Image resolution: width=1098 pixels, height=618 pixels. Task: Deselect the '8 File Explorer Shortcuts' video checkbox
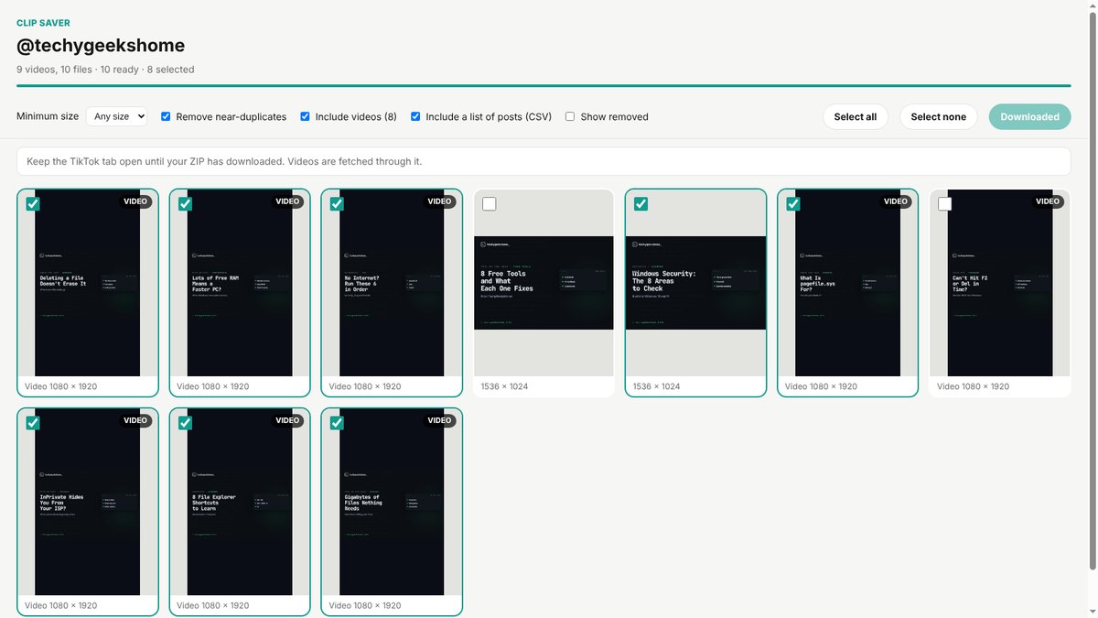coord(185,423)
